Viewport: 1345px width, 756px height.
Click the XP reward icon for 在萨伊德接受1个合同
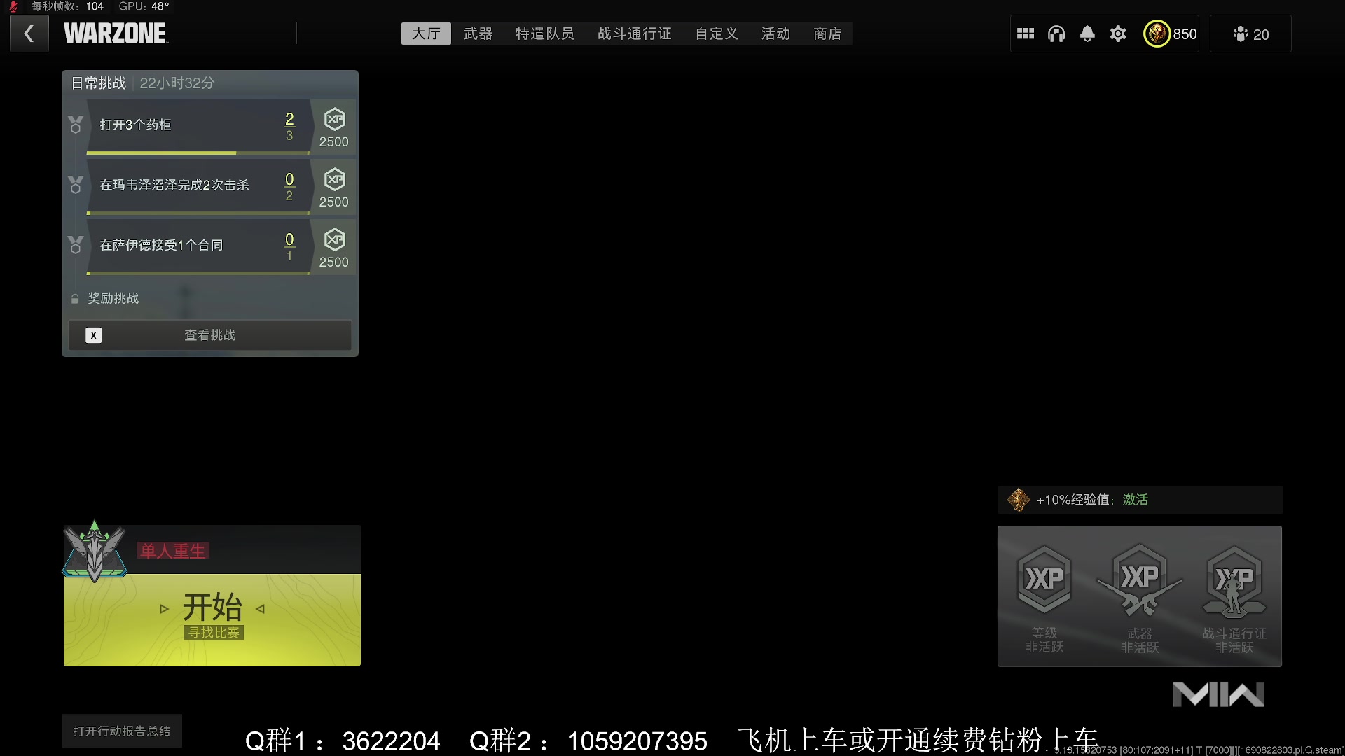(x=334, y=240)
